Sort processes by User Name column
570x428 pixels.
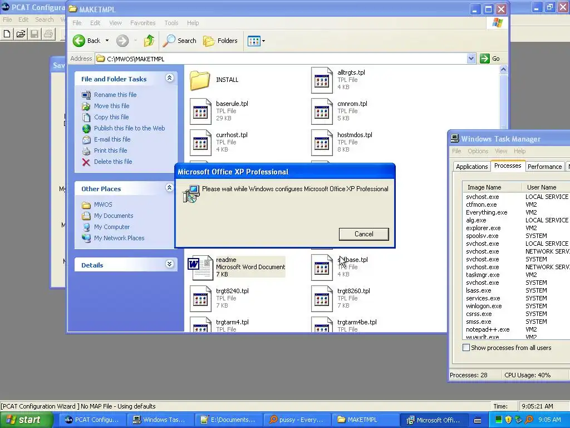(x=546, y=187)
